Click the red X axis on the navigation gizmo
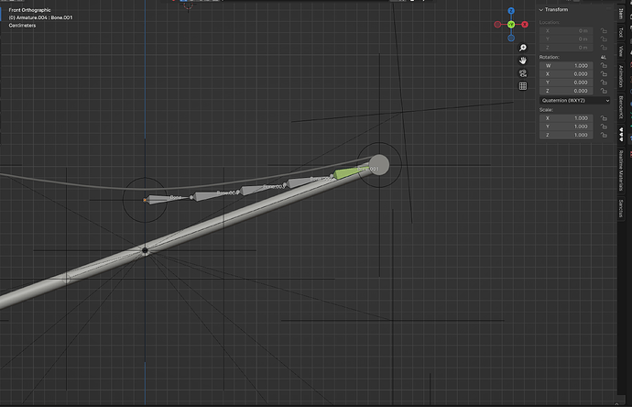 tap(525, 25)
